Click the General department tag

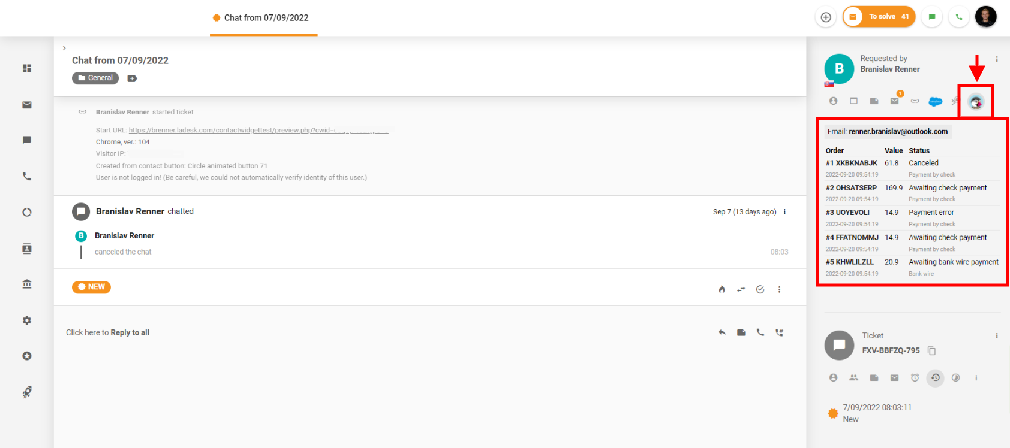click(95, 78)
